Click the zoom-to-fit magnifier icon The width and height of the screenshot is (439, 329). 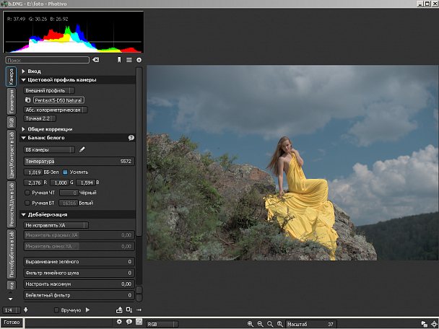(270, 324)
